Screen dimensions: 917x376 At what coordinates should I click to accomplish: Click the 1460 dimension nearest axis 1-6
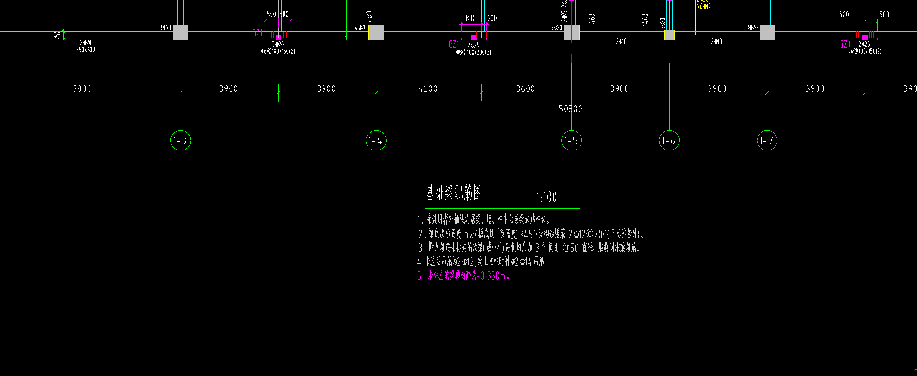pos(645,20)
